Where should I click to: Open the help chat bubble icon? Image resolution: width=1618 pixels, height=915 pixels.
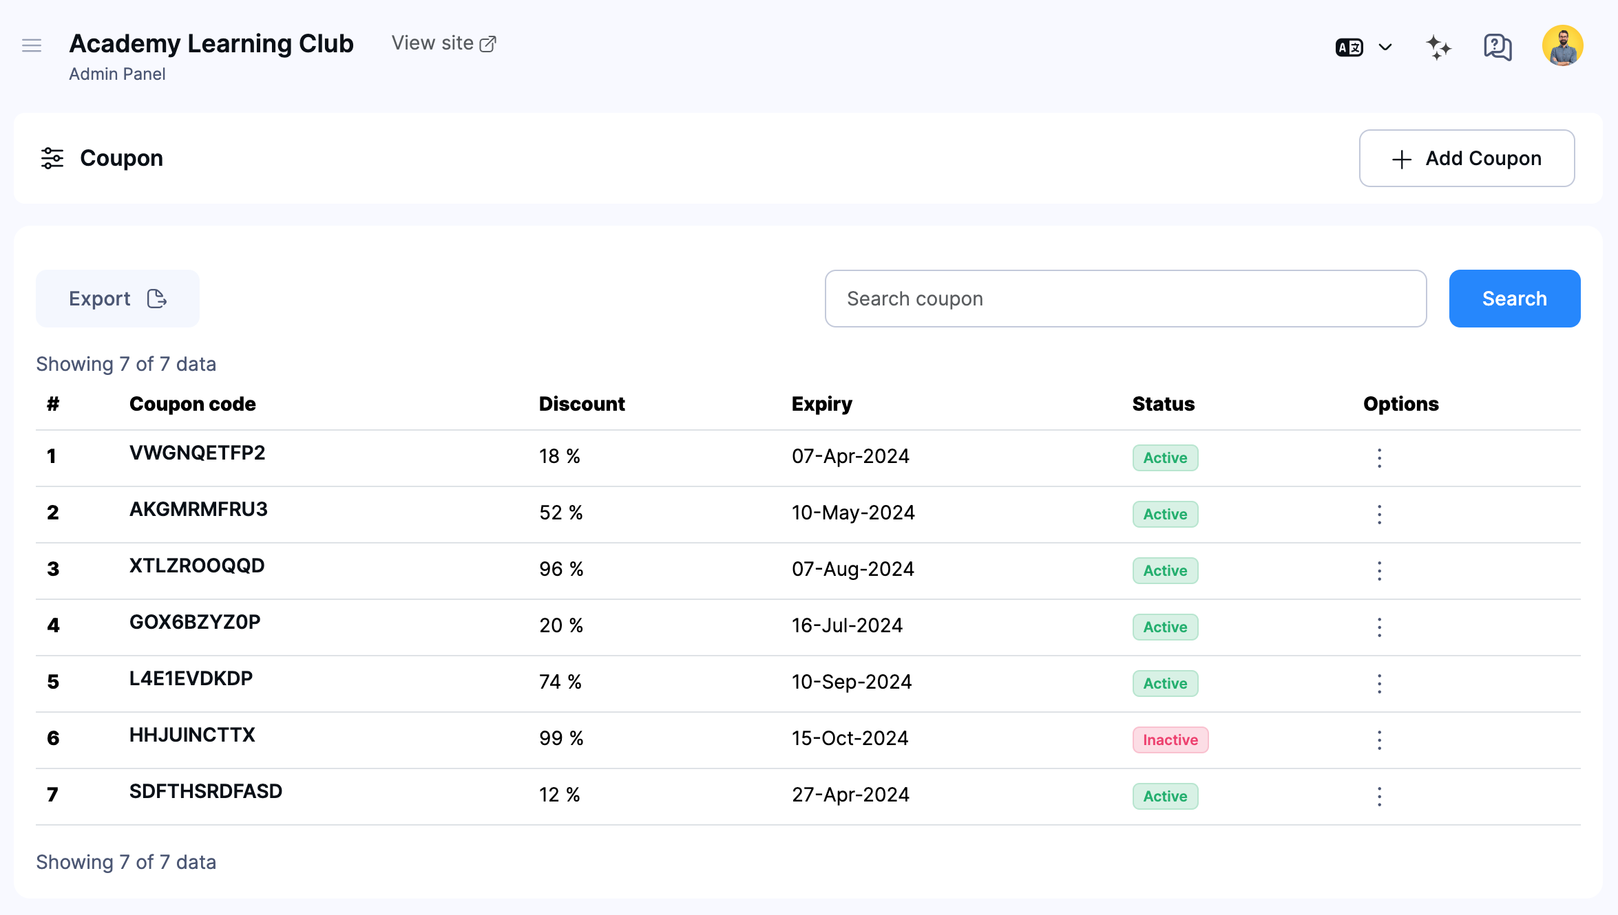pos(1496,46)
